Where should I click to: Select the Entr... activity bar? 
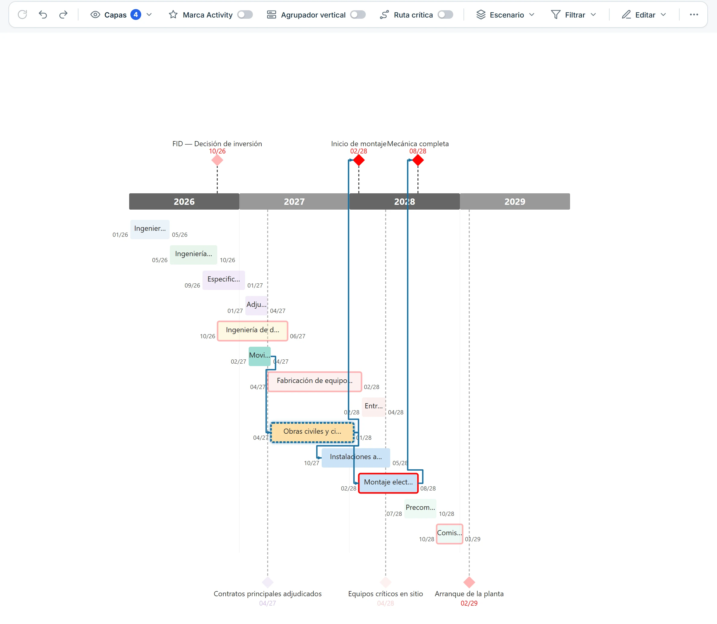(374, 407)
